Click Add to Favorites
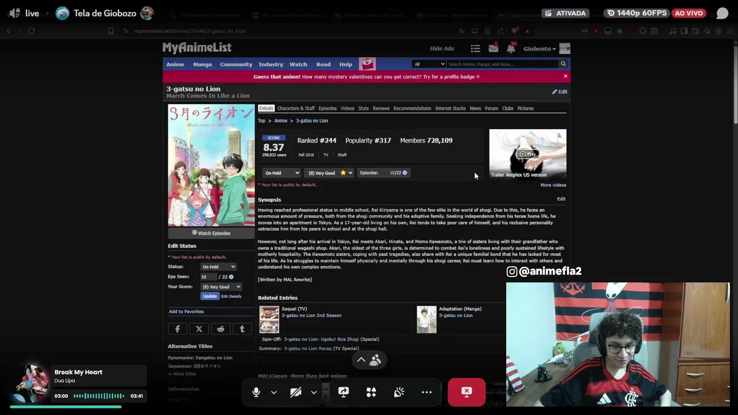Screen dimensions: 738x415 click(186, 312)
